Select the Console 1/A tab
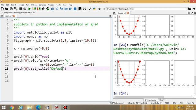The height and width of the screenshot is (110, 196). coord(122,13)
